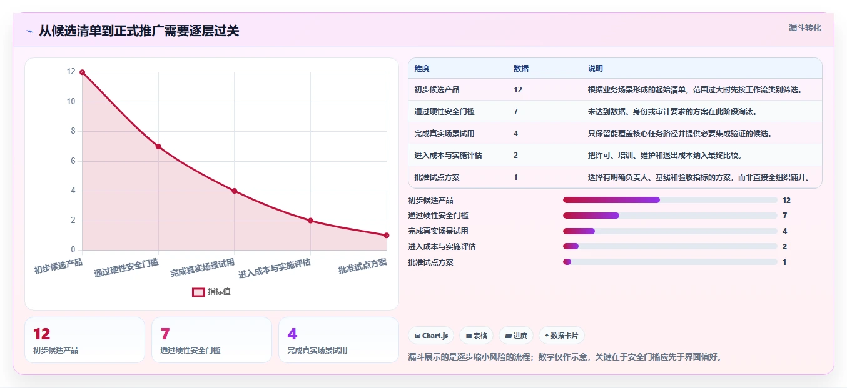Click the 通过硬性安全门槛 progress bar
847x388 pixels.
670,216
